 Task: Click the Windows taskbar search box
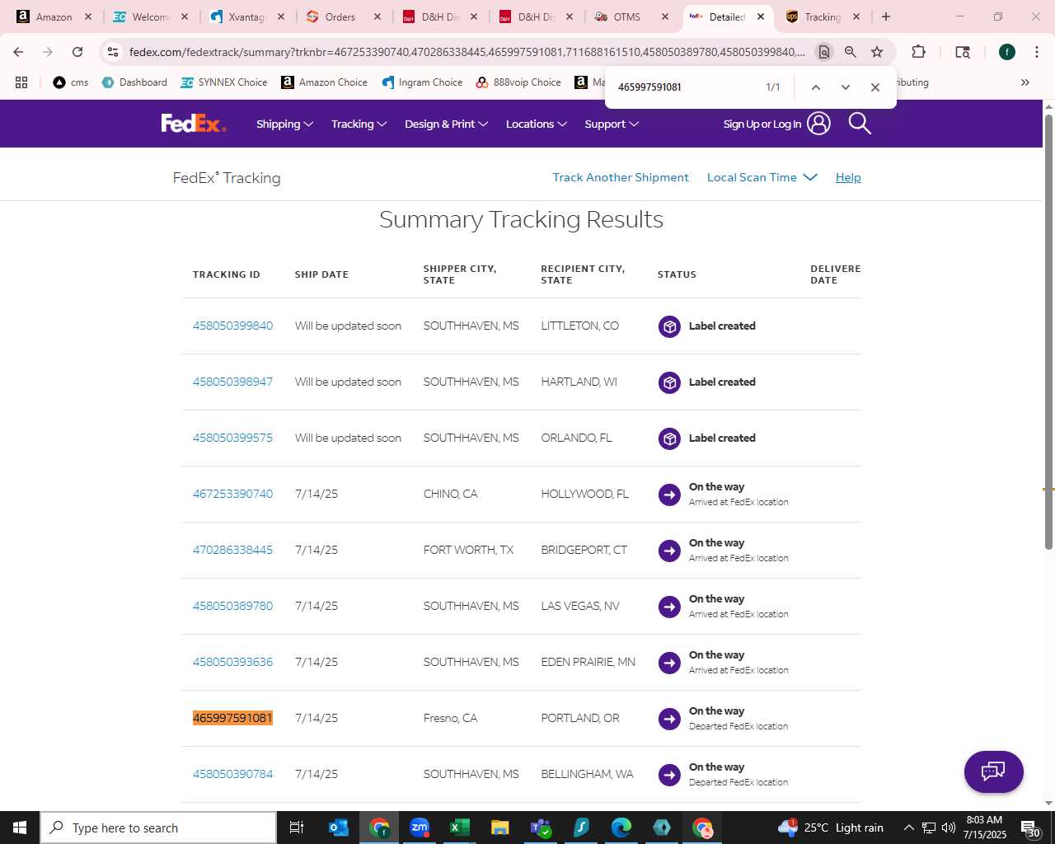coord(158,828)
